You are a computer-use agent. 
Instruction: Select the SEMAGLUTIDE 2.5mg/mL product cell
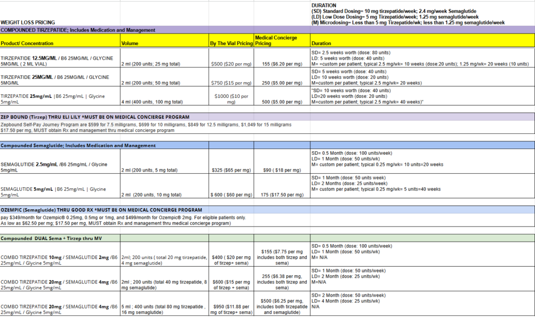pyautogui.click(x=57, y=164)
